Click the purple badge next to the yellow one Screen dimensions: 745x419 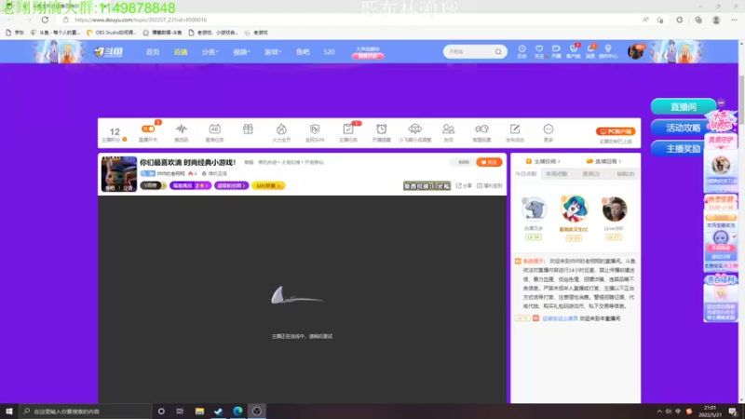pyautogui.click(x=231, y=185)
